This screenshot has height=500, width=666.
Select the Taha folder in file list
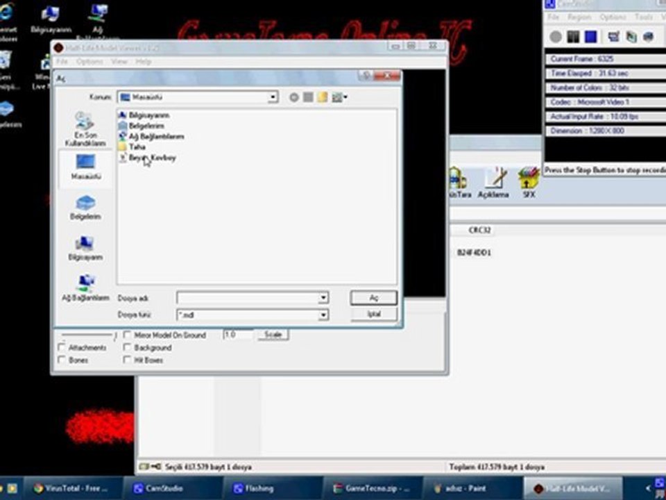click(133, 147)
